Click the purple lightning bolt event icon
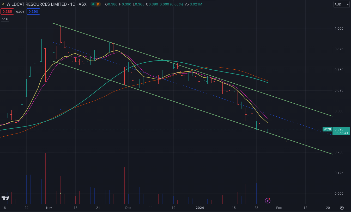The height and width of the screenshot is (212, 351). tap(268, 200)
